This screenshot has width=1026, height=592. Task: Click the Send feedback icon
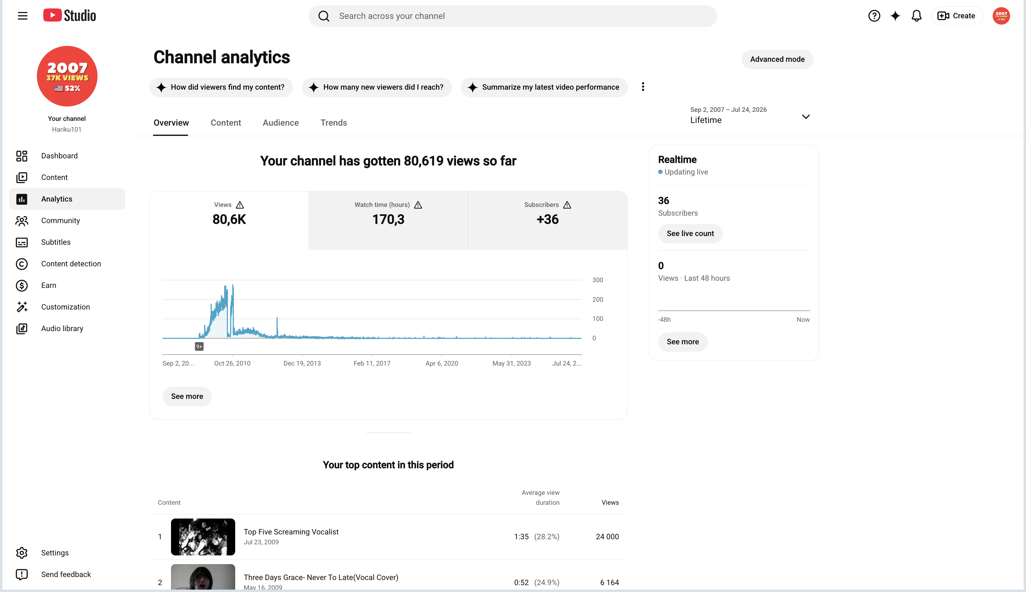click(x=22, y=574)
